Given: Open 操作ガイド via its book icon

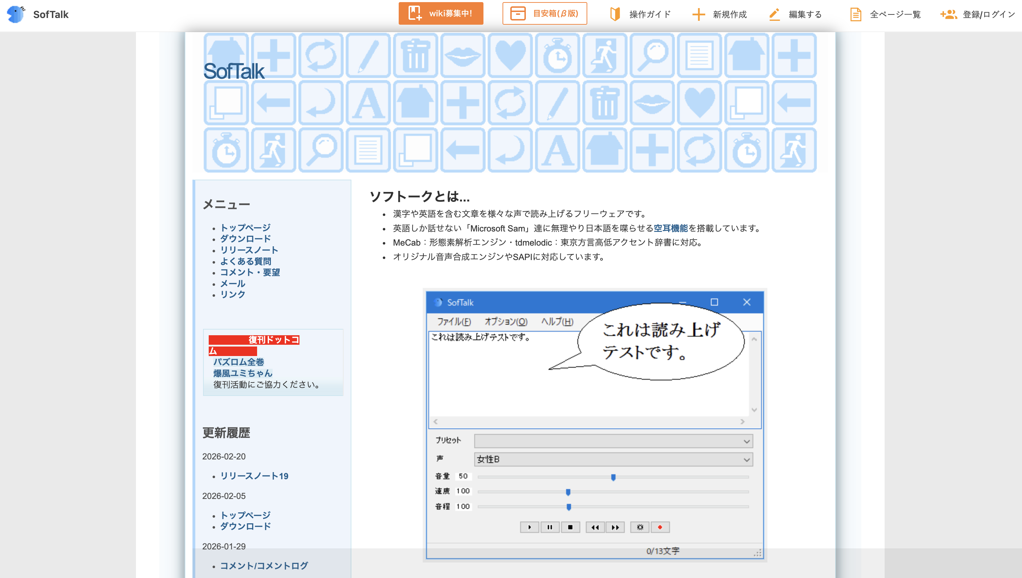Looking at the screenshot, I should click(x=615, y=14).
